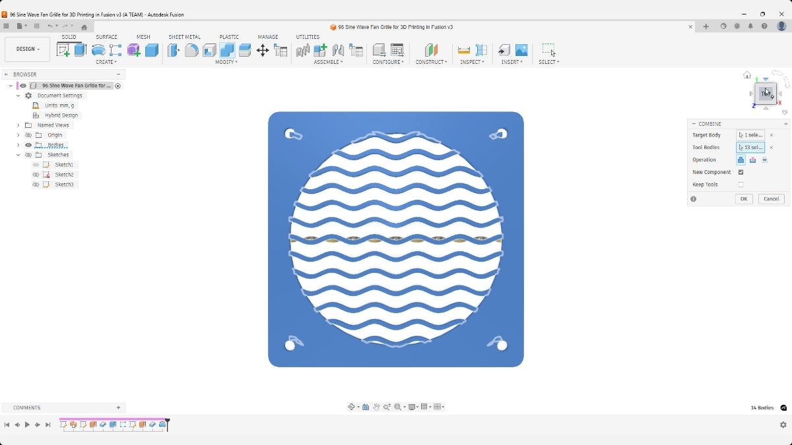792x445 pixels.
Task: Switch to the SURFACE tab
Action: click(x=106, y=37)
